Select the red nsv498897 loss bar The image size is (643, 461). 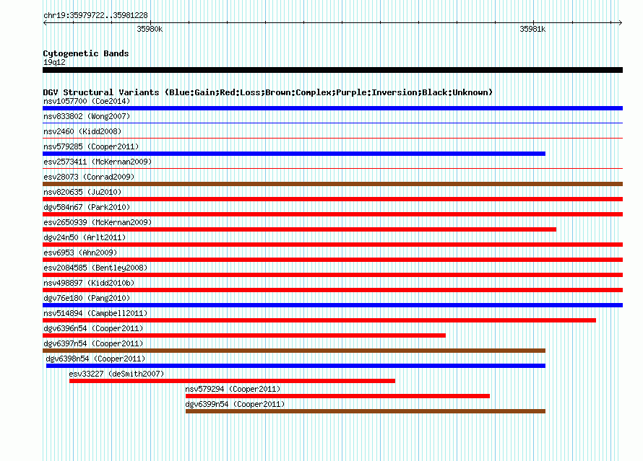332,290
